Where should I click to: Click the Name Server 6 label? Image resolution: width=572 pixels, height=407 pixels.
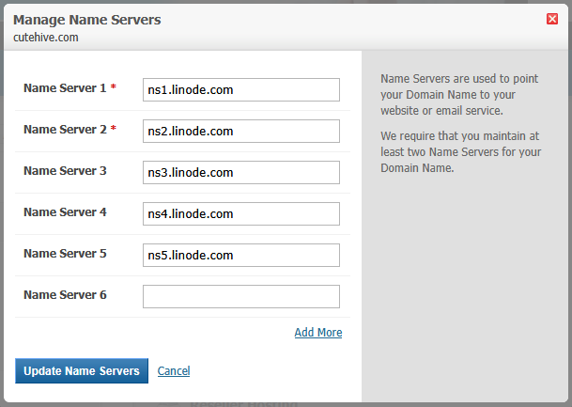coord(65,294)
